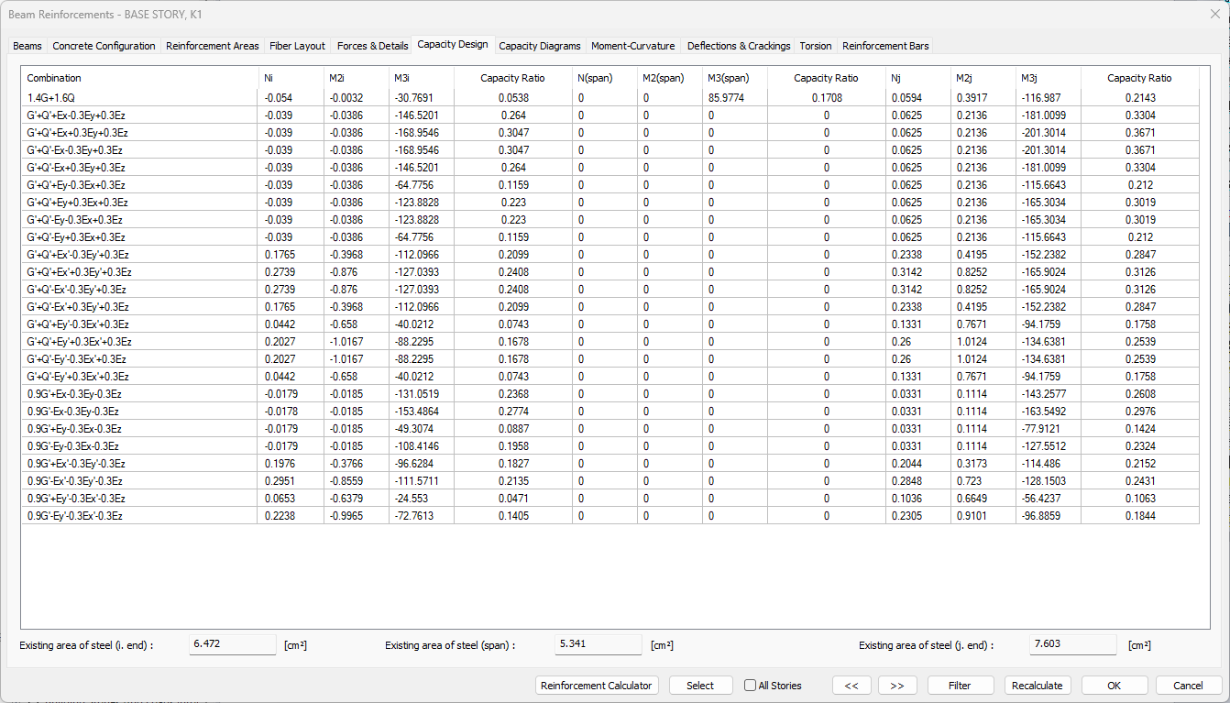Open the Torsion tab

[815, 46]
